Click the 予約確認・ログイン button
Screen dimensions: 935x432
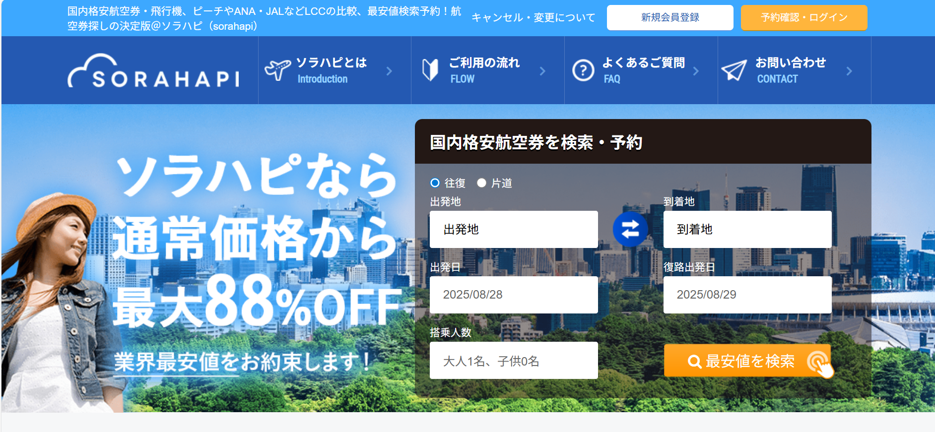804,17
